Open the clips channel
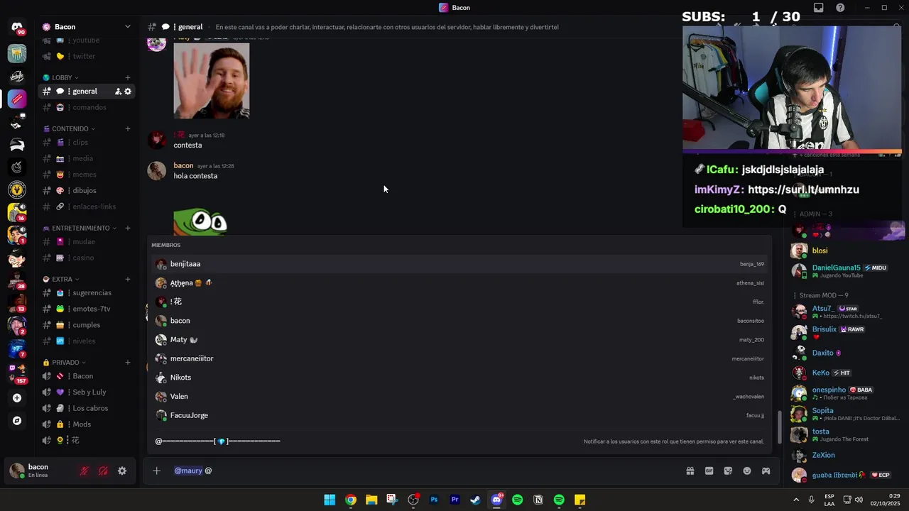This screenshot has width=909, height=511. tap(87, 143)
